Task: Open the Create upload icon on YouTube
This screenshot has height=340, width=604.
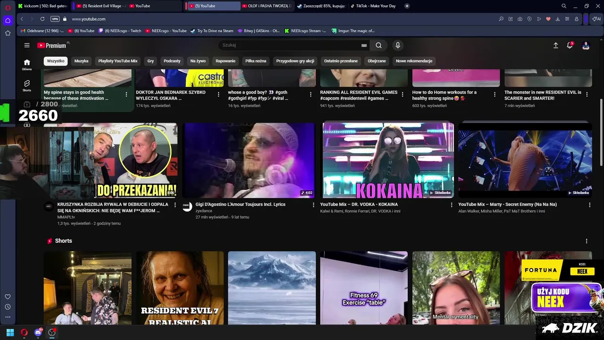Action: coord(555,45)
